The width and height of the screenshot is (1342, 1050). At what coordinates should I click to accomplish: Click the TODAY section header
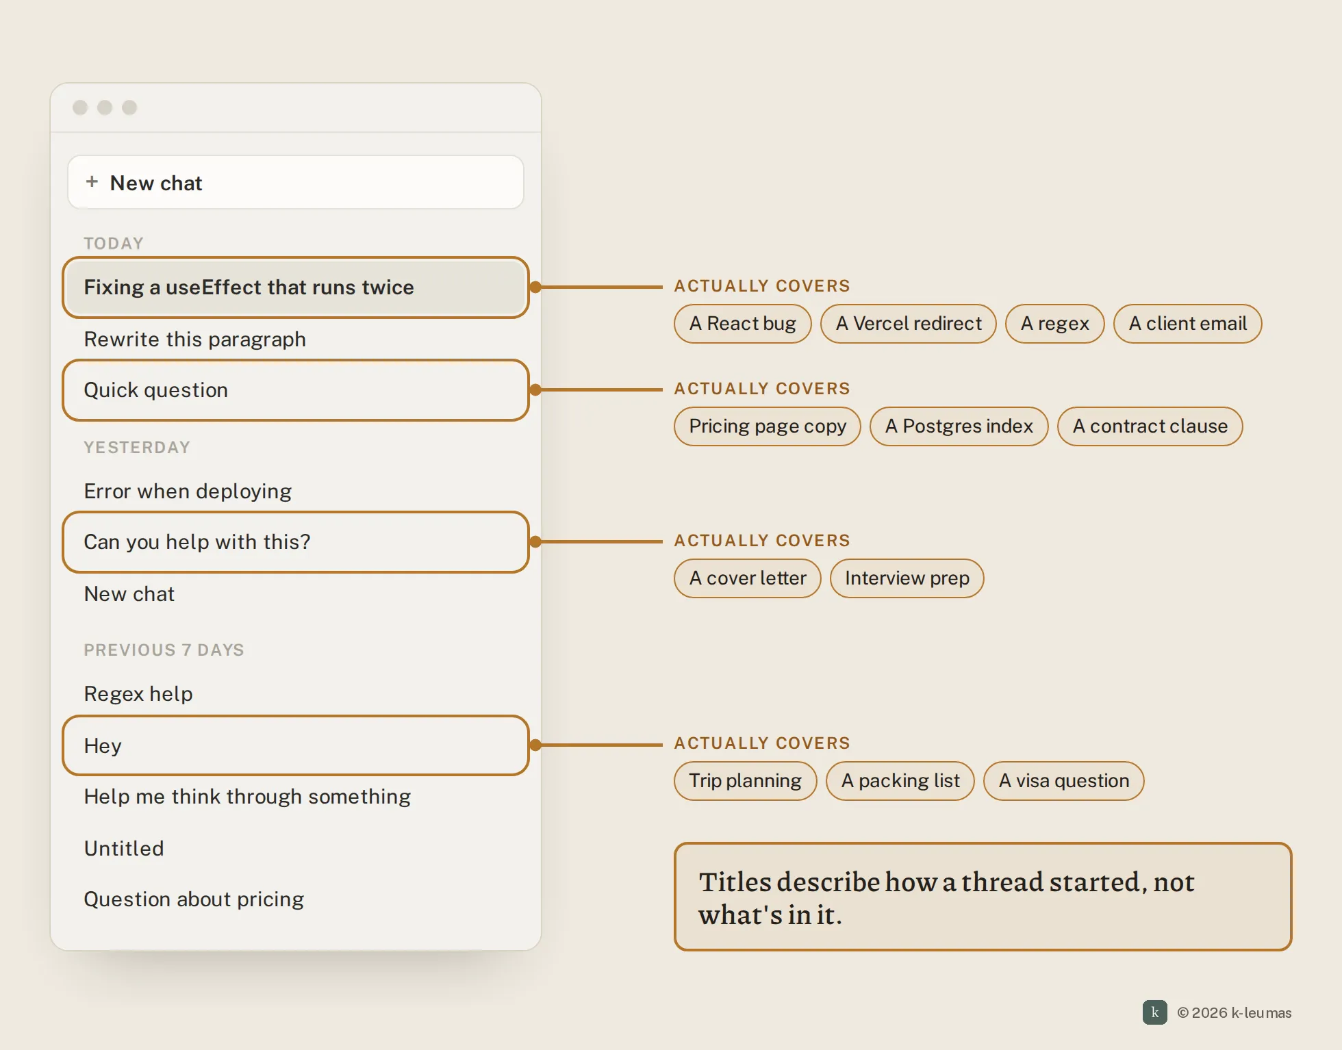(114, 244)
